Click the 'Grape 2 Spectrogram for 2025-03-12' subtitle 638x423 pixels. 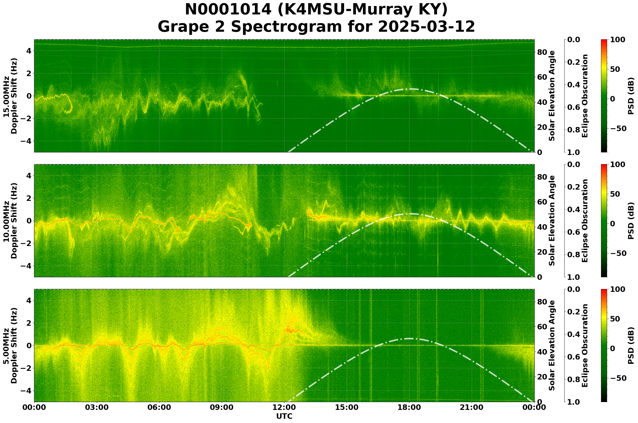(x=316, y=27)
